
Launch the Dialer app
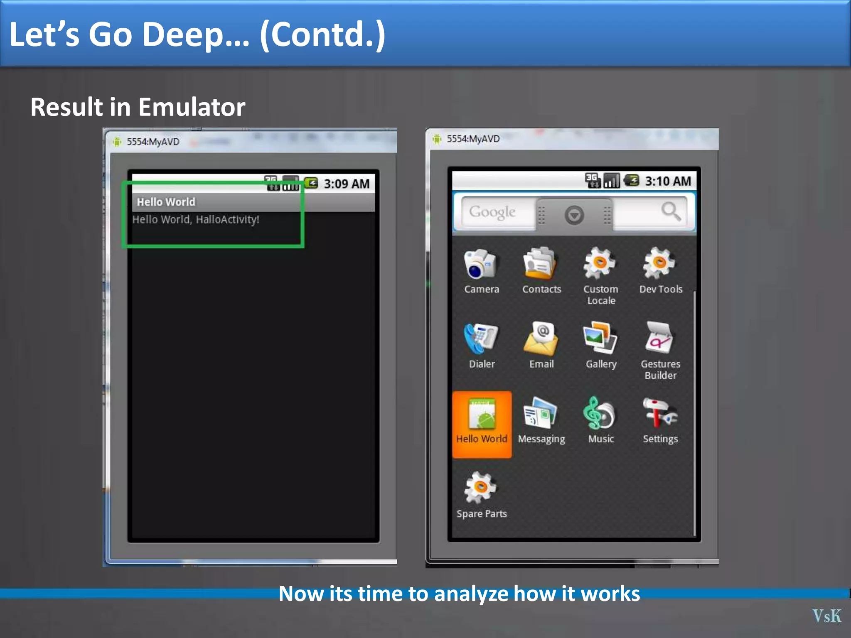click(481, 346)
